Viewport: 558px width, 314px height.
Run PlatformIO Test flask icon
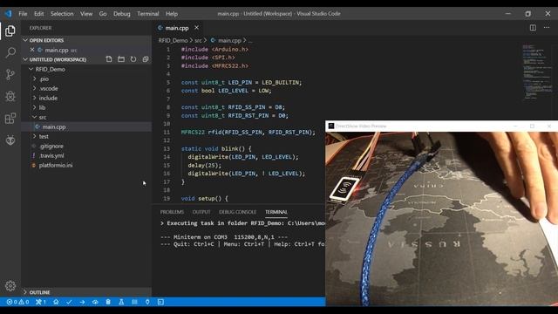[121, 302]
